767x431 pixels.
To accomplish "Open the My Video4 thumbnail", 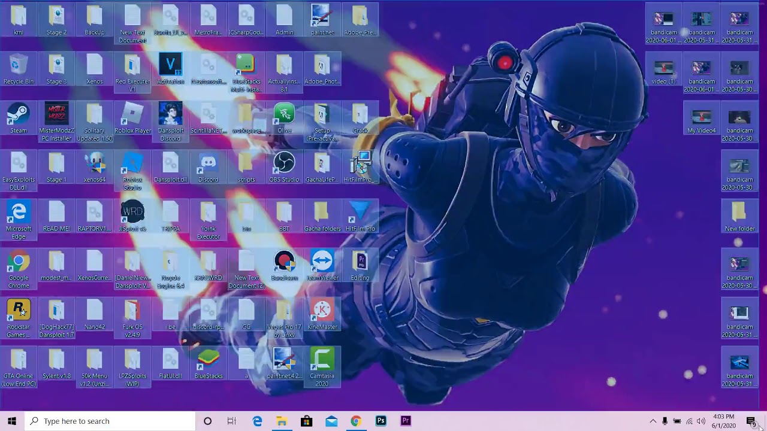I will (701, 118).
